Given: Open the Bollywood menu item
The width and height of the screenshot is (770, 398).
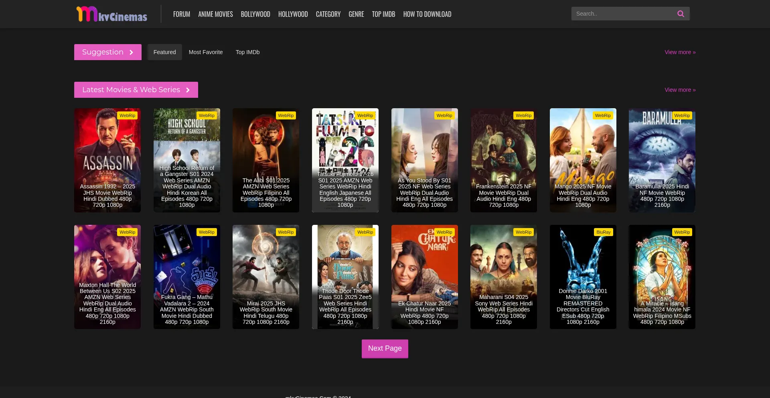Looking at the screenshot, I should click(255, 14).
